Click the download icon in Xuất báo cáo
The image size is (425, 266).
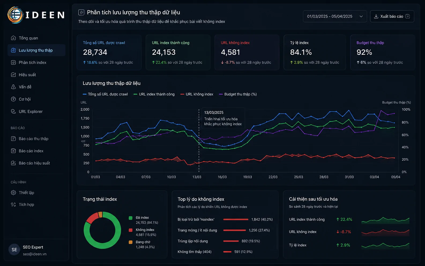(x=376, y=16)
